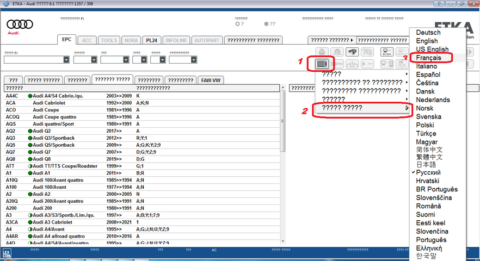Select Italiano from the language list
This screenshot has width=480, height=261.
coord(427,66)
